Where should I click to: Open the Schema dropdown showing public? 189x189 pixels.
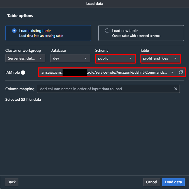click(x=115, y=58)
